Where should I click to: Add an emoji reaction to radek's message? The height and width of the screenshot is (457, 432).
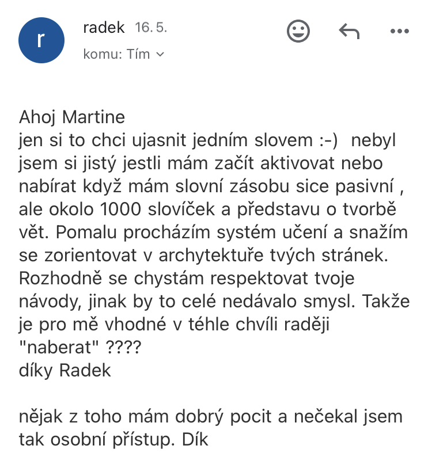coord(298,31)
